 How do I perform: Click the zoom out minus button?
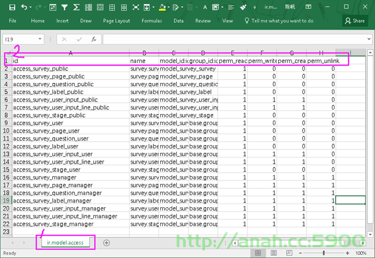pyautogui.click(x=301, y=253)
